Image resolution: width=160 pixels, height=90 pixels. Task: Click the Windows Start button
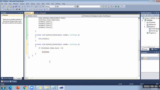3,88
